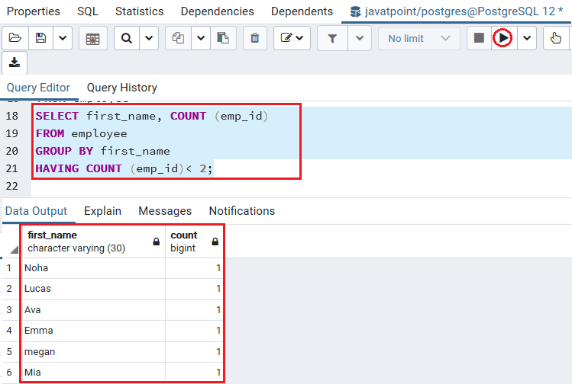Image resolution: width=572 pixels, height=384 pixels.
Task: Click the edit grid table icon
Action: (92, 38)
